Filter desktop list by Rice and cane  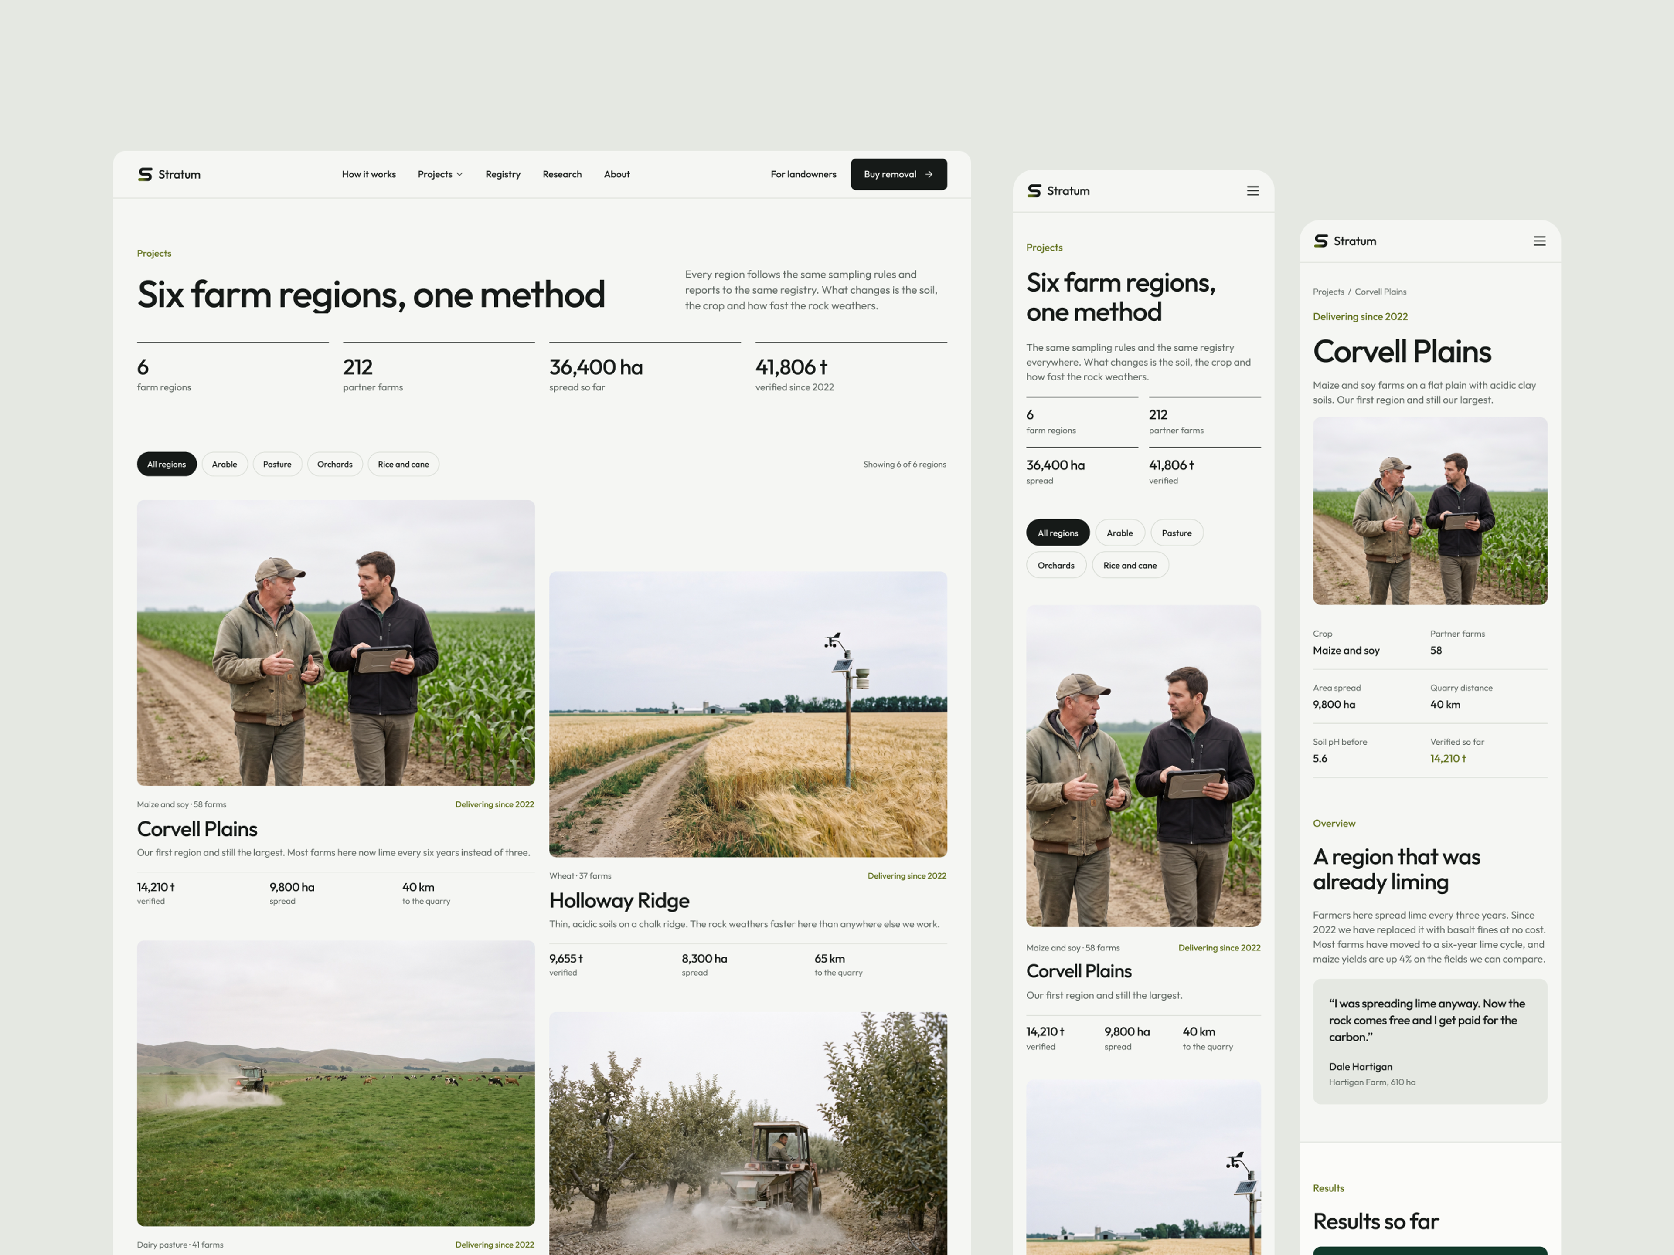(x=403, y=465)
